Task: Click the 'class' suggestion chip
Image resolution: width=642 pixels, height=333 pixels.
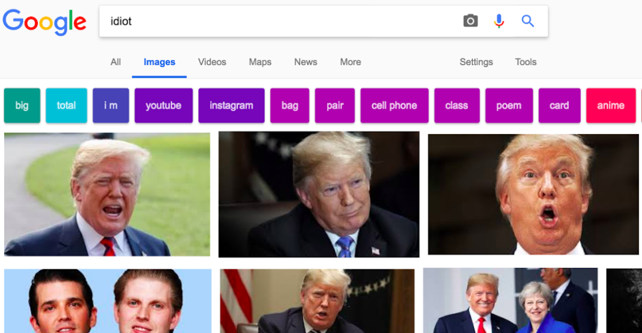Action: coord(456,105)
